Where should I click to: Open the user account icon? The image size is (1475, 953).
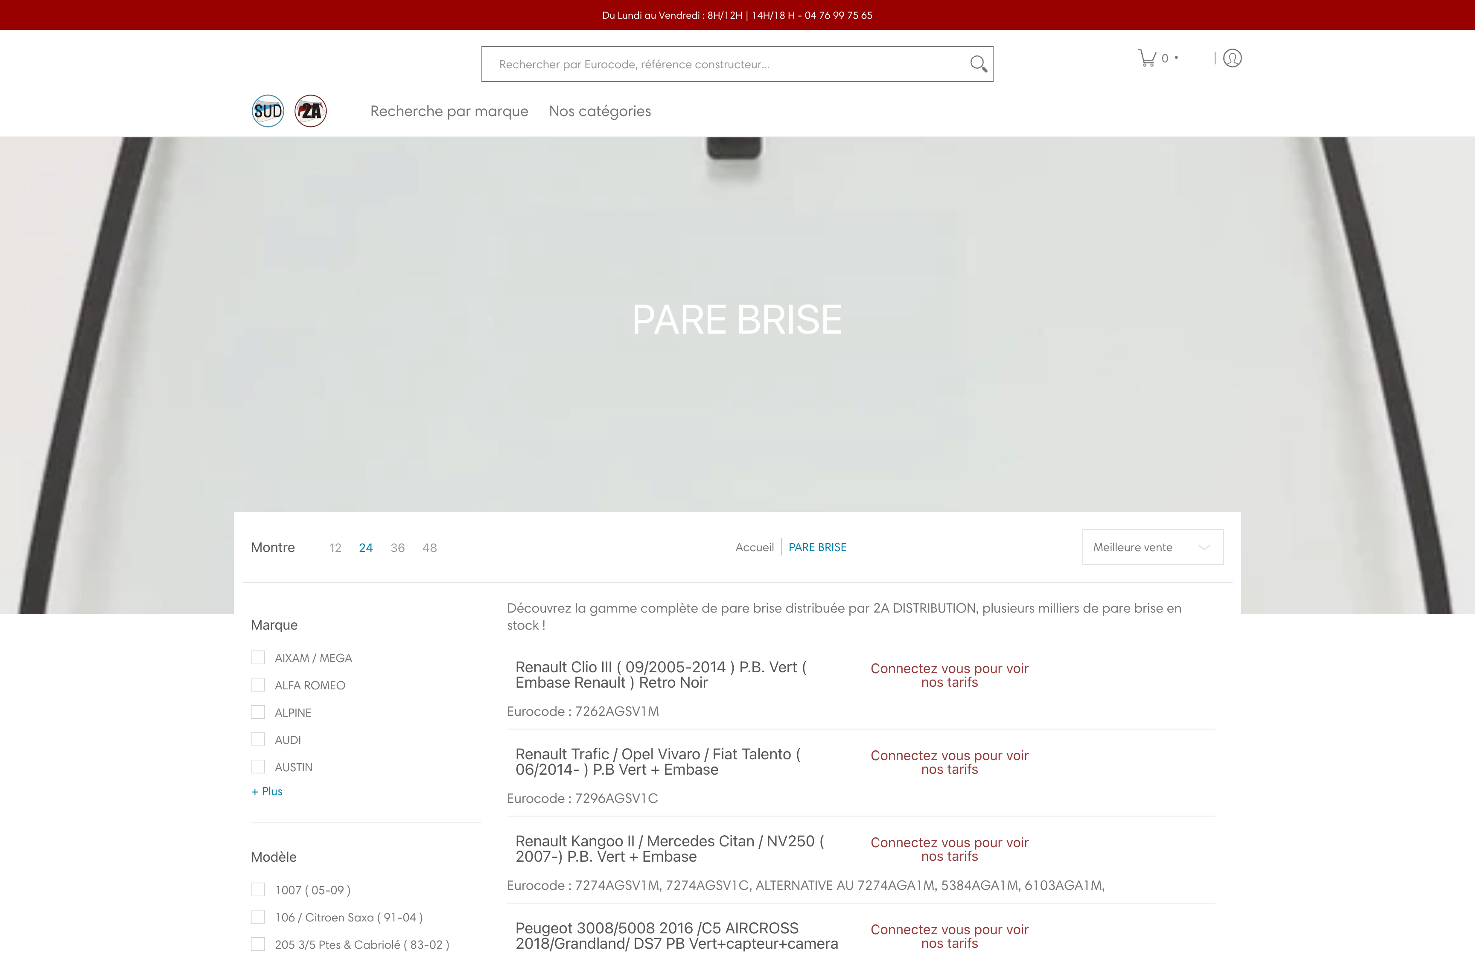[1232, 59]
